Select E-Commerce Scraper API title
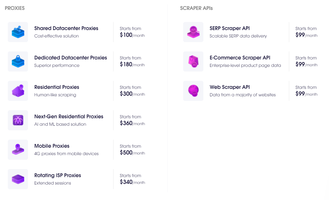 240,58
